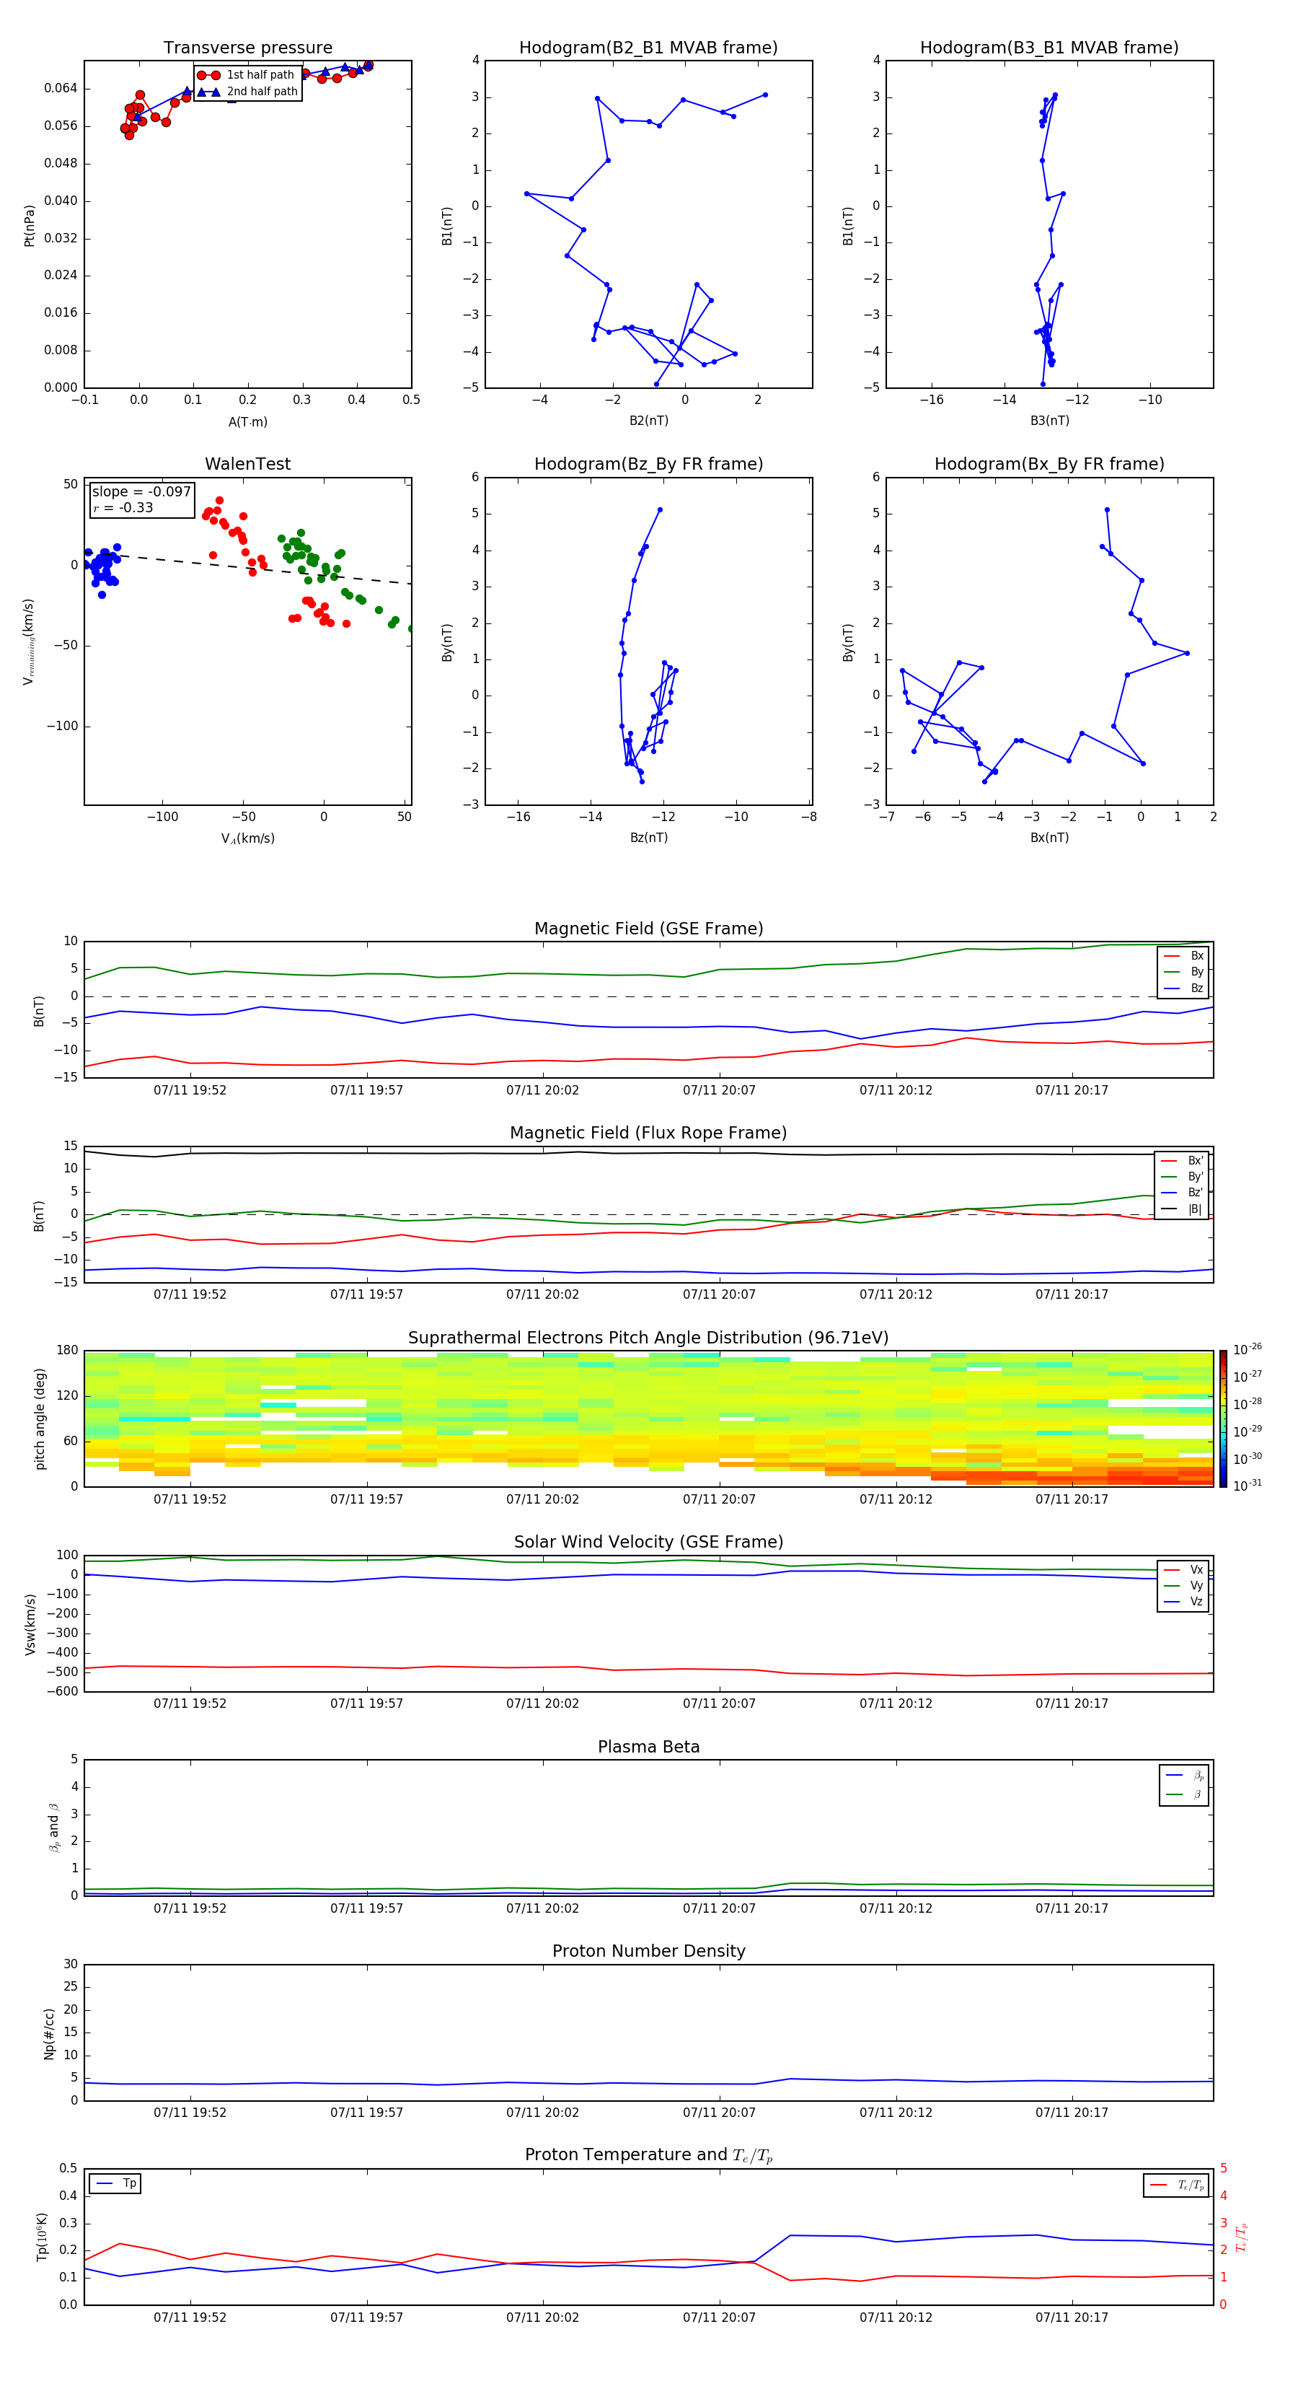Click "07/11 20:17" tick under Plasma Beta panel

[x=1072, y=1908]
